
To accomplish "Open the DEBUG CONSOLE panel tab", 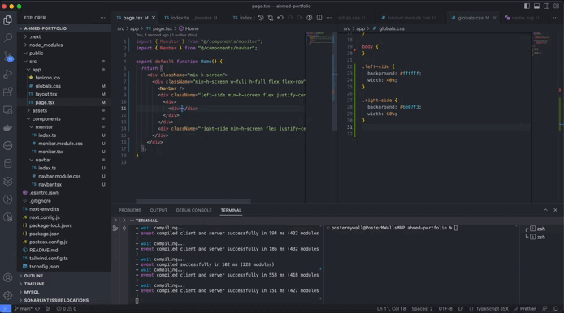I will (194, 210).
